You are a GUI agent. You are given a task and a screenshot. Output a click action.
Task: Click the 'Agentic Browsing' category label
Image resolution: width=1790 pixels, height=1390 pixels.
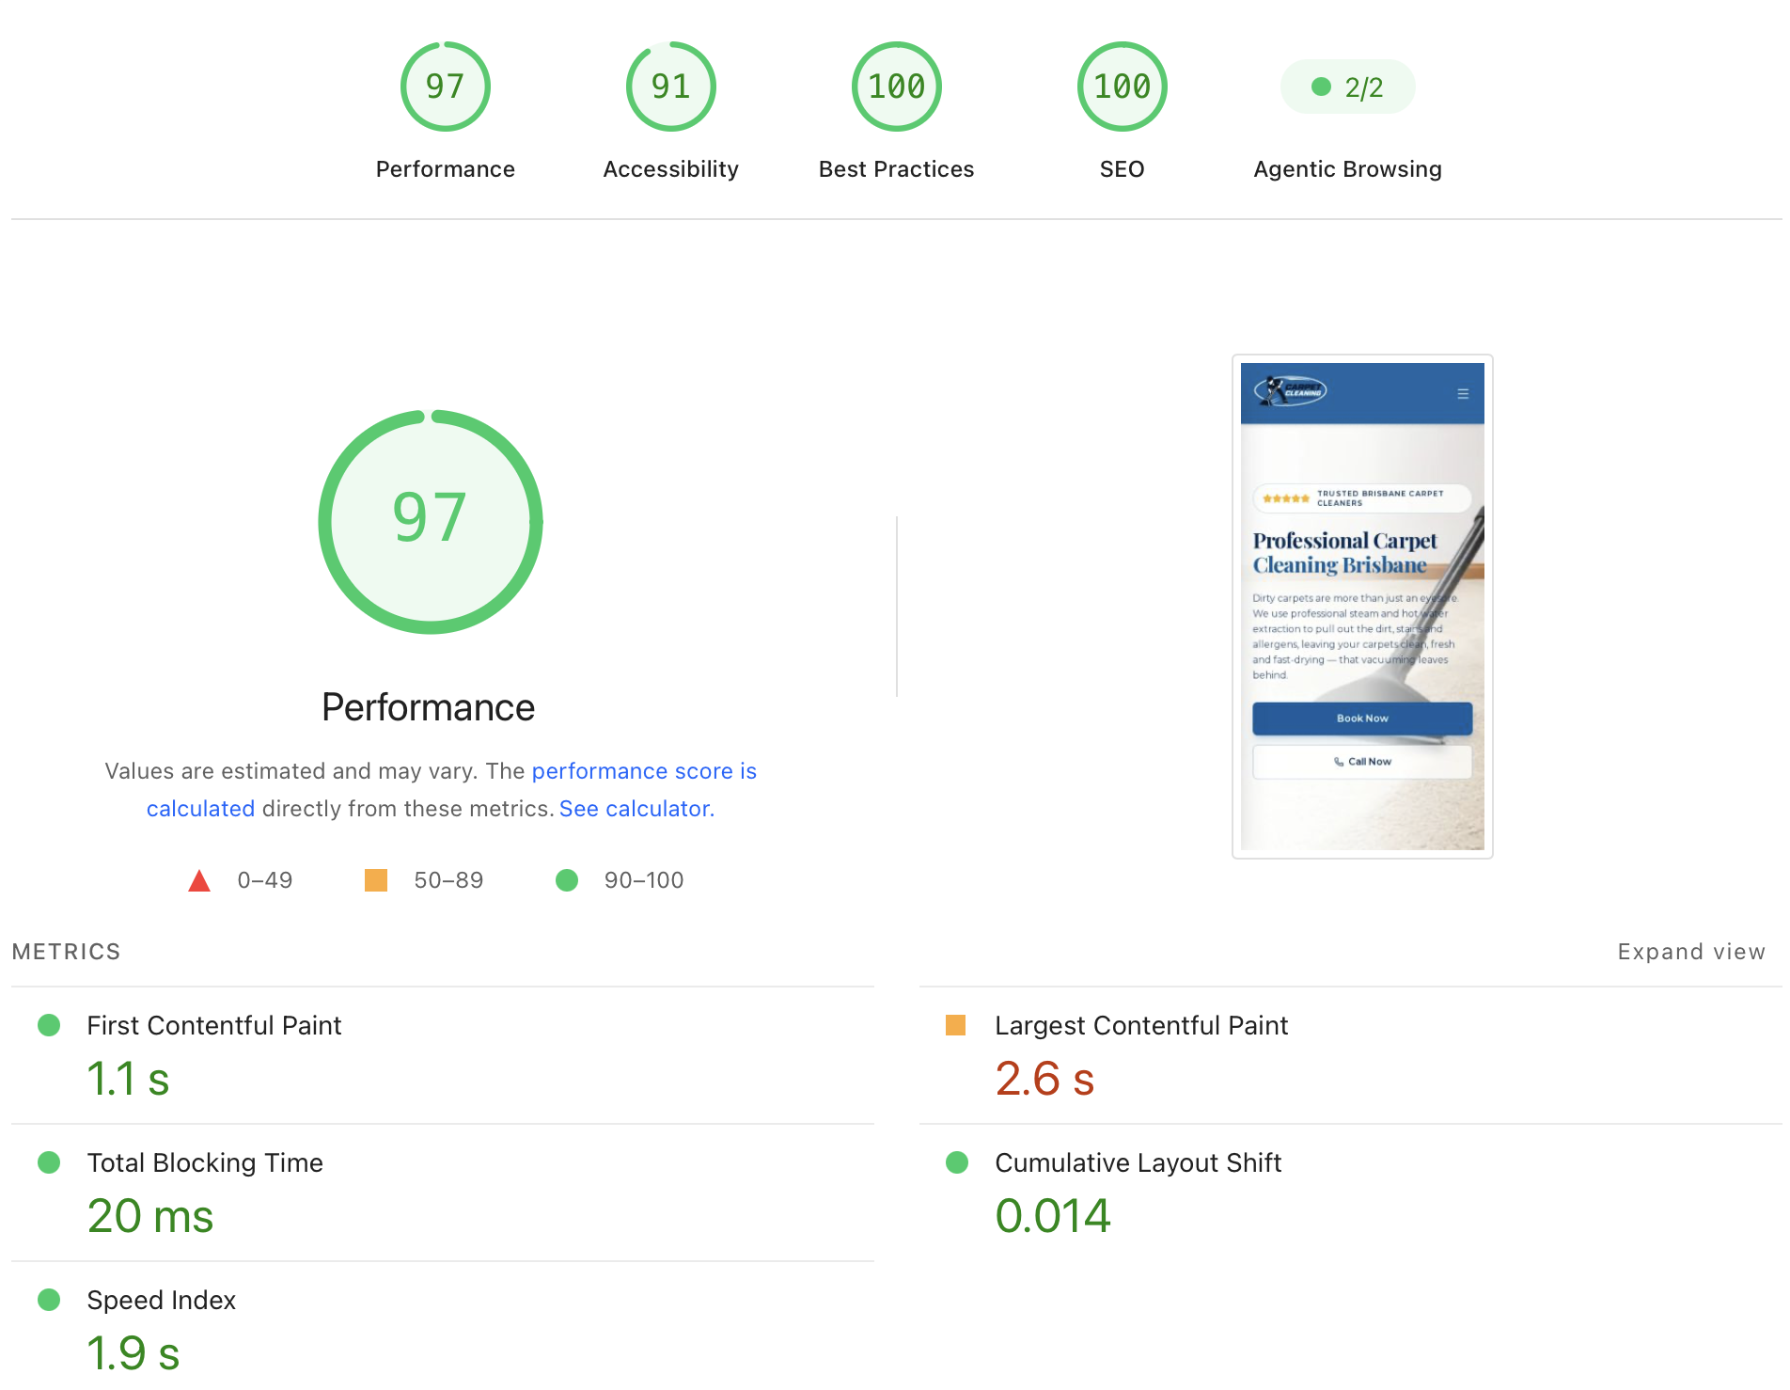tap(1348, 169)
